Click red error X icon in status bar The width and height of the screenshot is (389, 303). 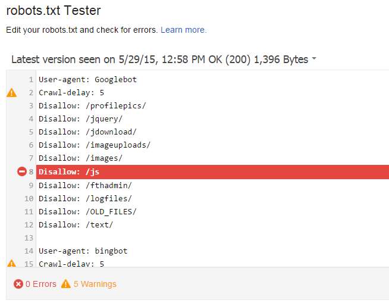click(18, 284)
